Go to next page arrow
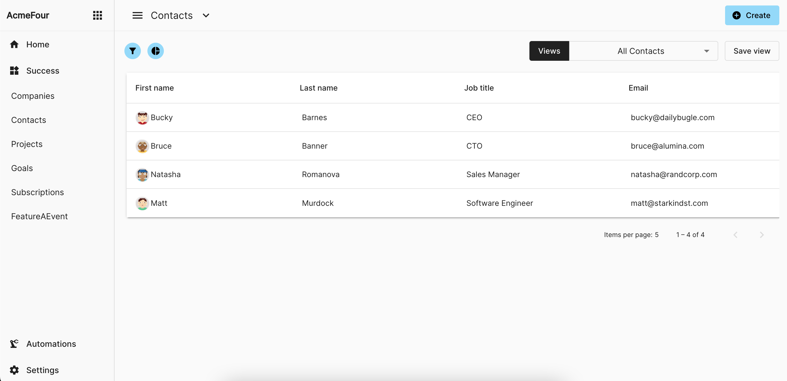The image size is (787, 381). tap(761, 235)
